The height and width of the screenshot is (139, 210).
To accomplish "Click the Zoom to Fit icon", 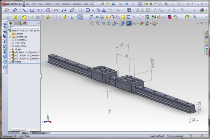I will (x=92, y=24).
